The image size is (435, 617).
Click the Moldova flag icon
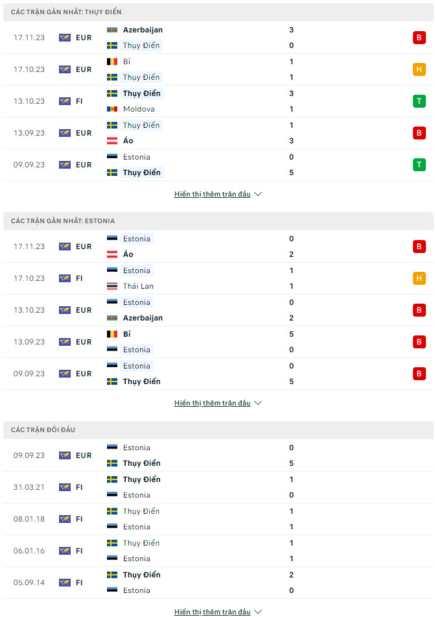pyautogui.click(x=112, y=109)
